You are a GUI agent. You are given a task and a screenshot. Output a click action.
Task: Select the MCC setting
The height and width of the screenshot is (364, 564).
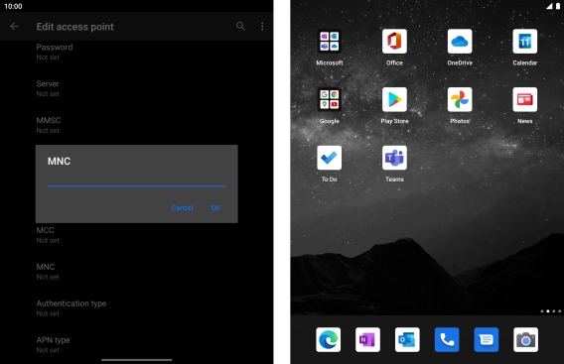point(136,235)
